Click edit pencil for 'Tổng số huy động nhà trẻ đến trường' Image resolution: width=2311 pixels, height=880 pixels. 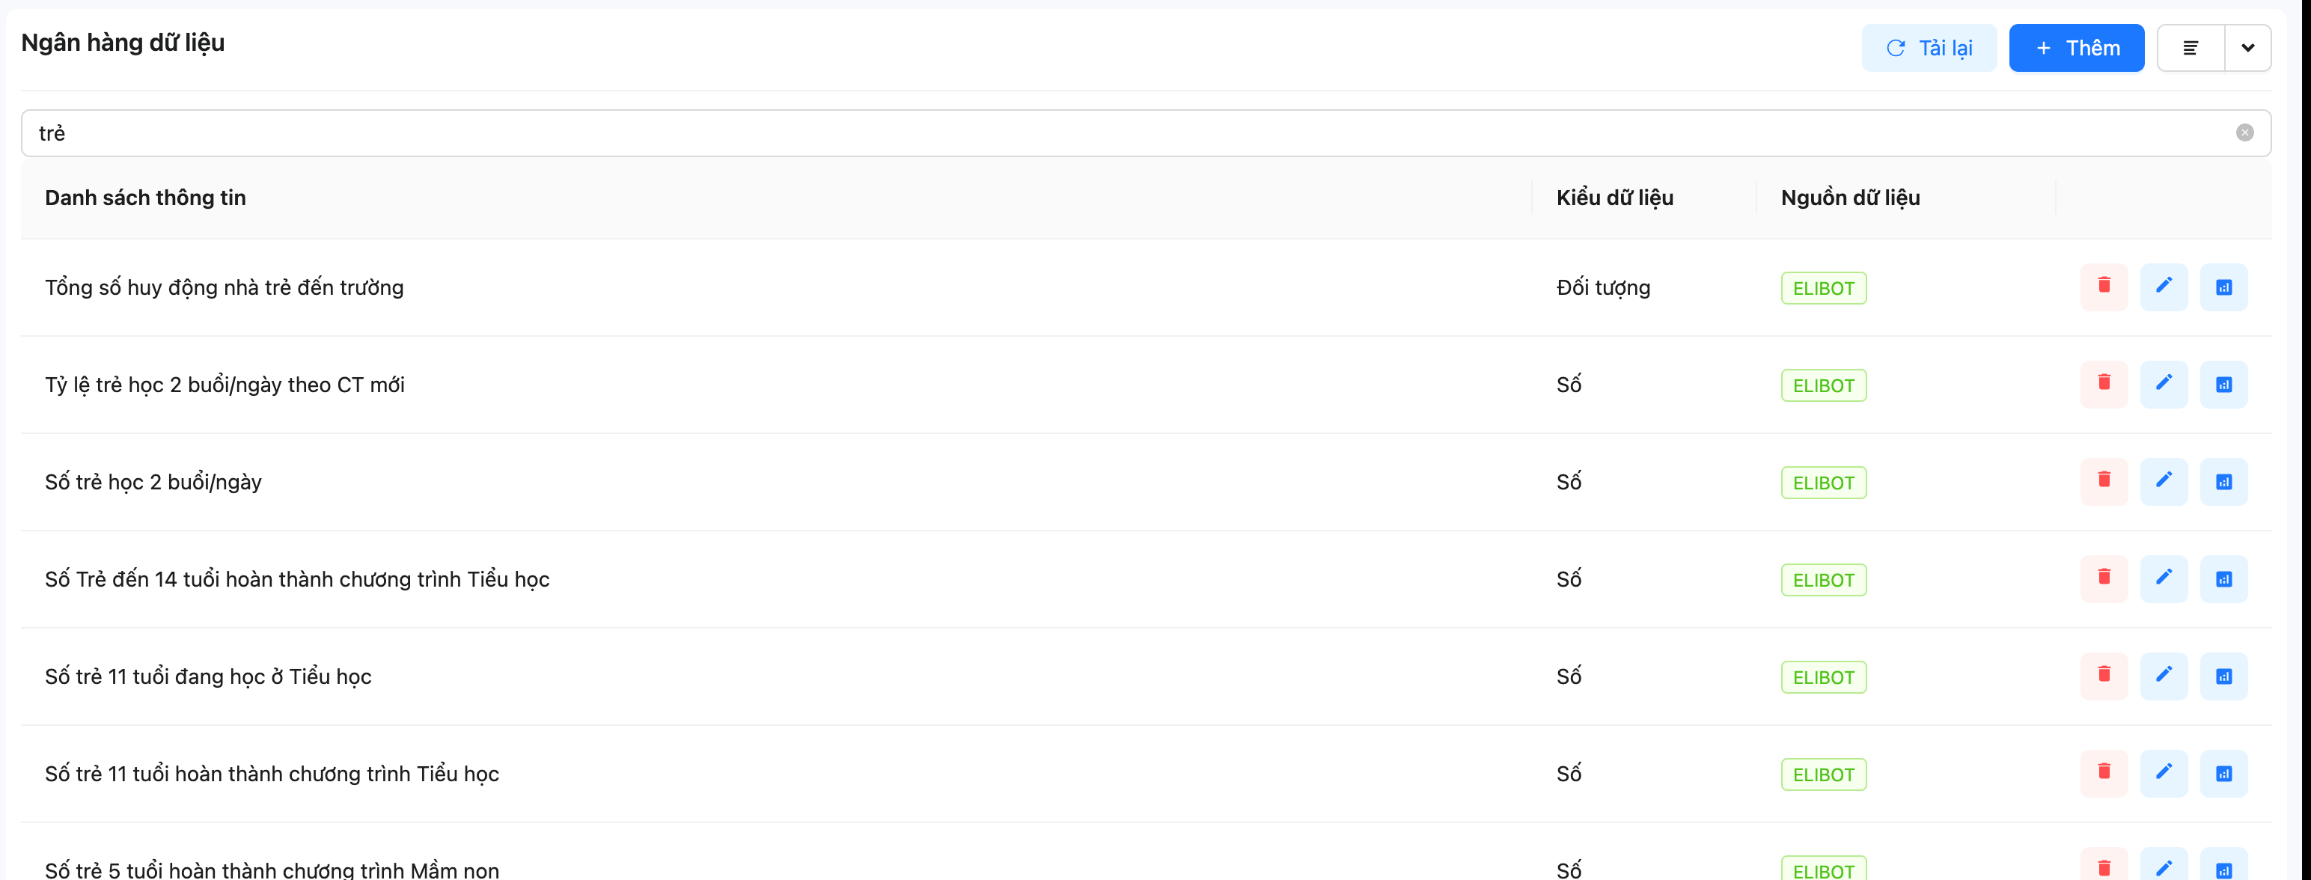pos(2163,287)
